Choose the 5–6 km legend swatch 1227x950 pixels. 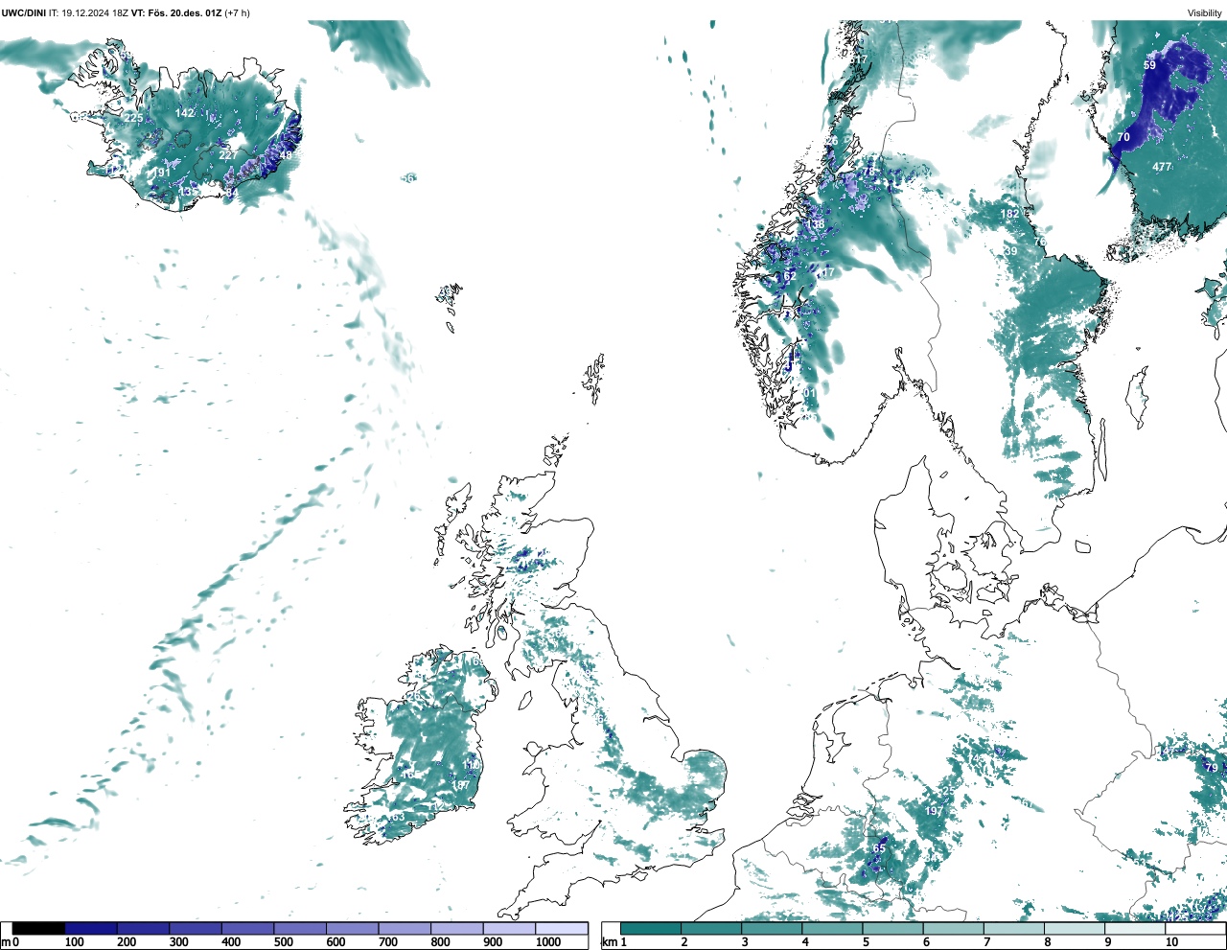[x=892, y=928]
